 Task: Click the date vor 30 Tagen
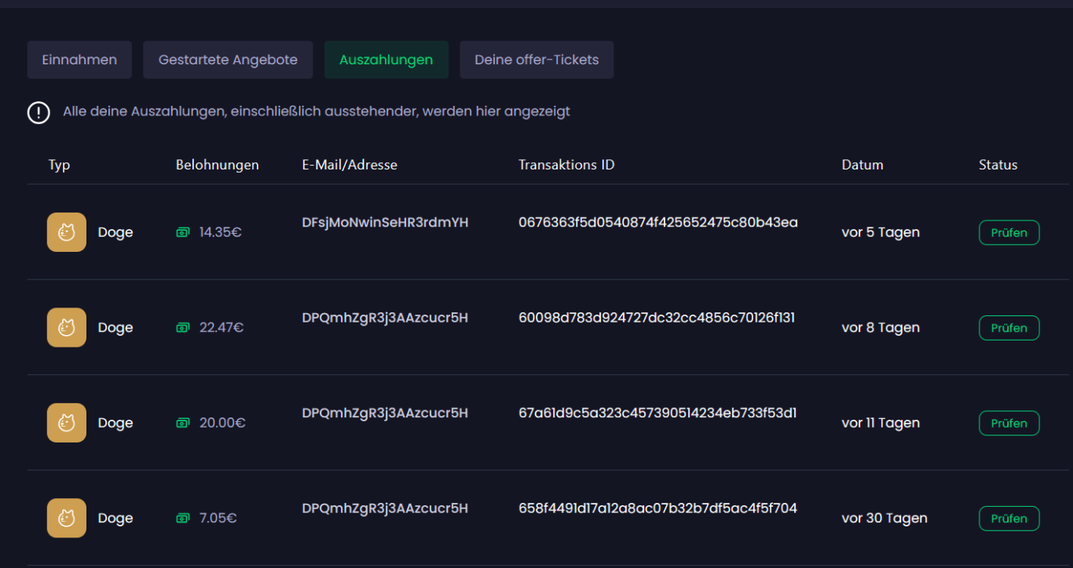pyautogui.click(x=884, y=519)
